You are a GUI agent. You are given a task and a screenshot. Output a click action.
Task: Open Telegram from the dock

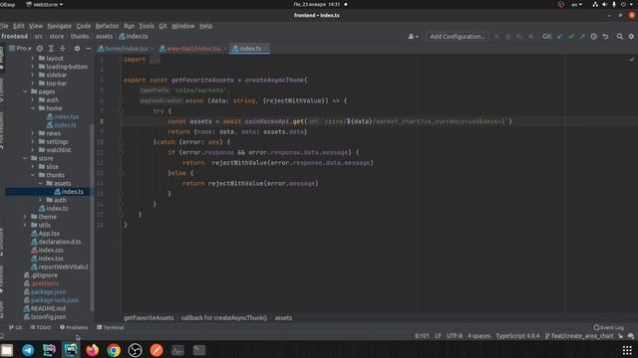[28, 350]
